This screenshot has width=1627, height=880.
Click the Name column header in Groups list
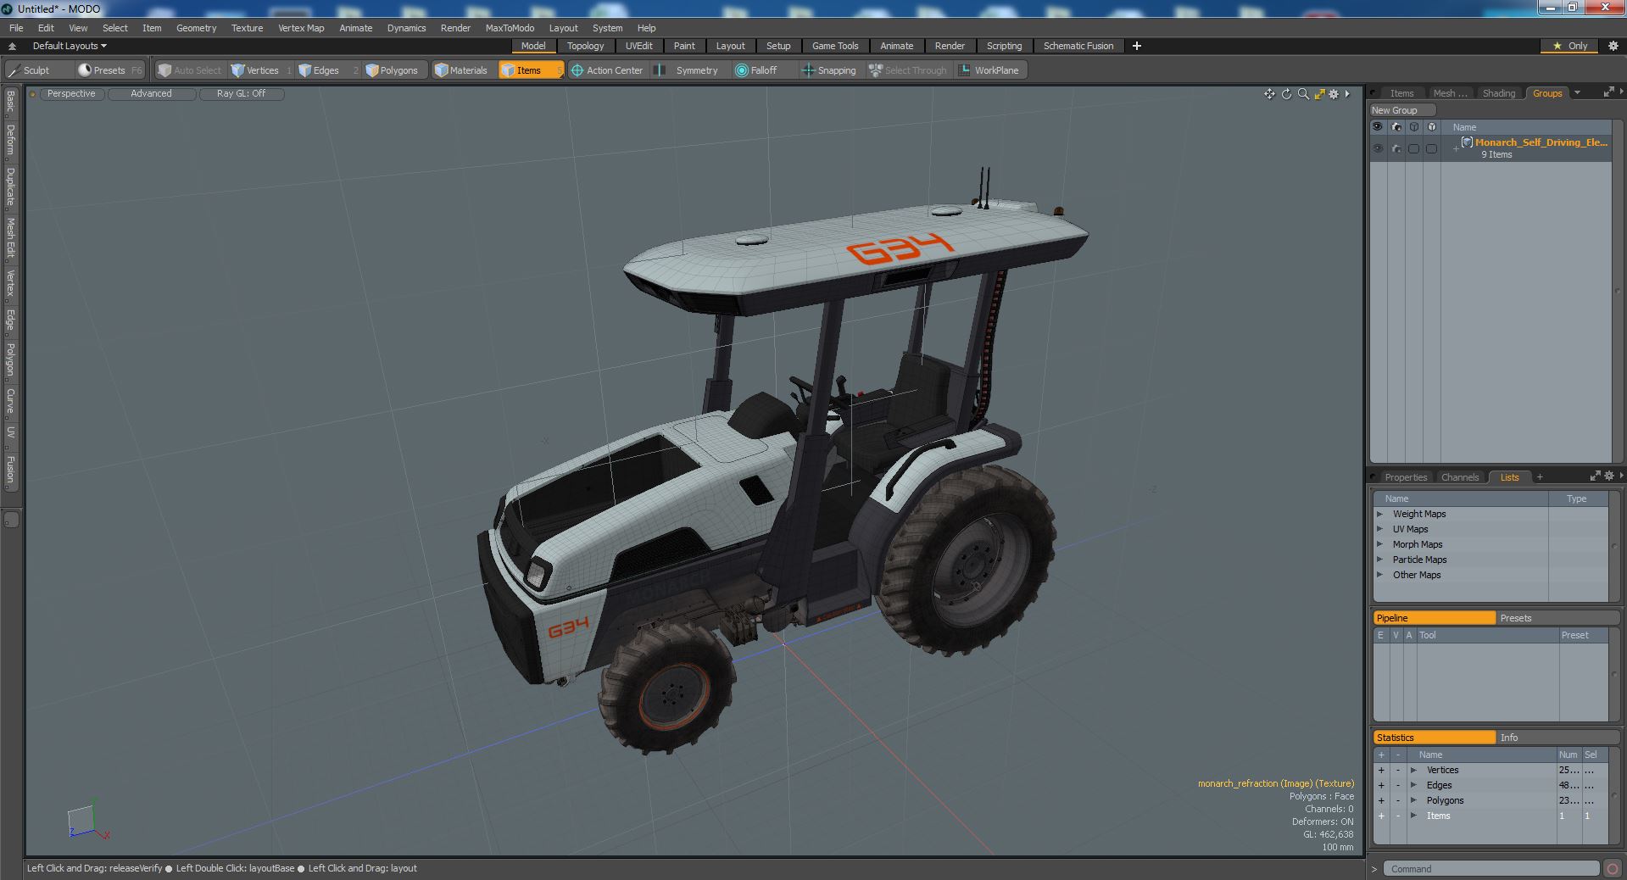[1464, 127]
